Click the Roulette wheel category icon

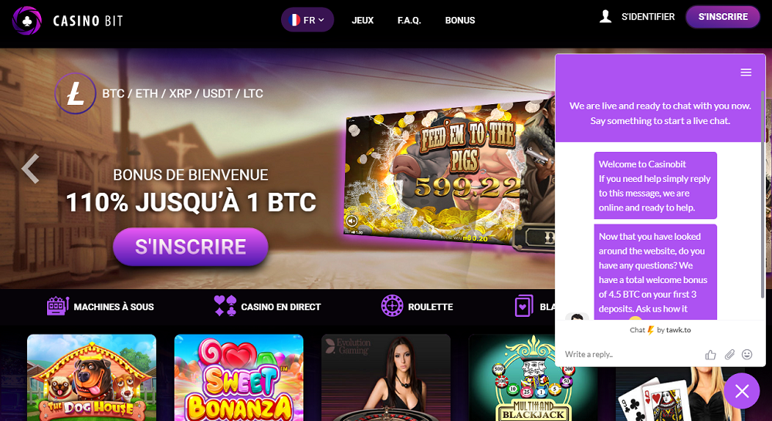pos(392,306)
